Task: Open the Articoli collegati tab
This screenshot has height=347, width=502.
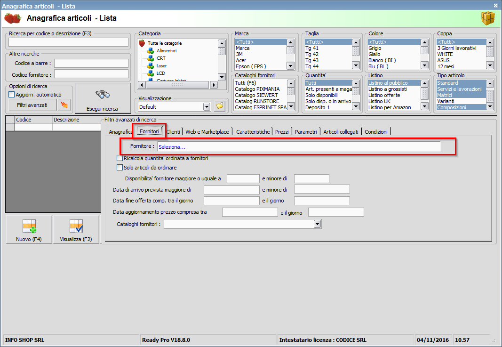Action: tap(341, 132)
